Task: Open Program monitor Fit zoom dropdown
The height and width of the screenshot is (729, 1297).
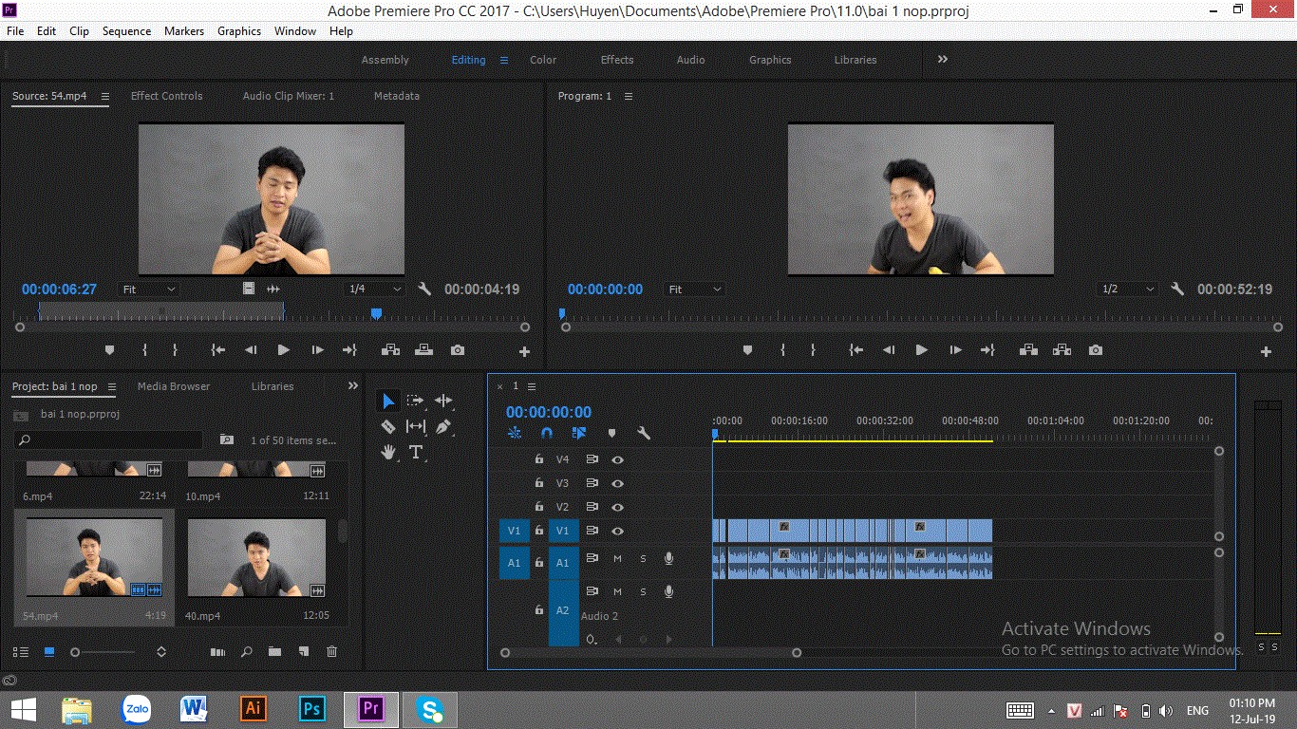Action: (x=694, y=290)
